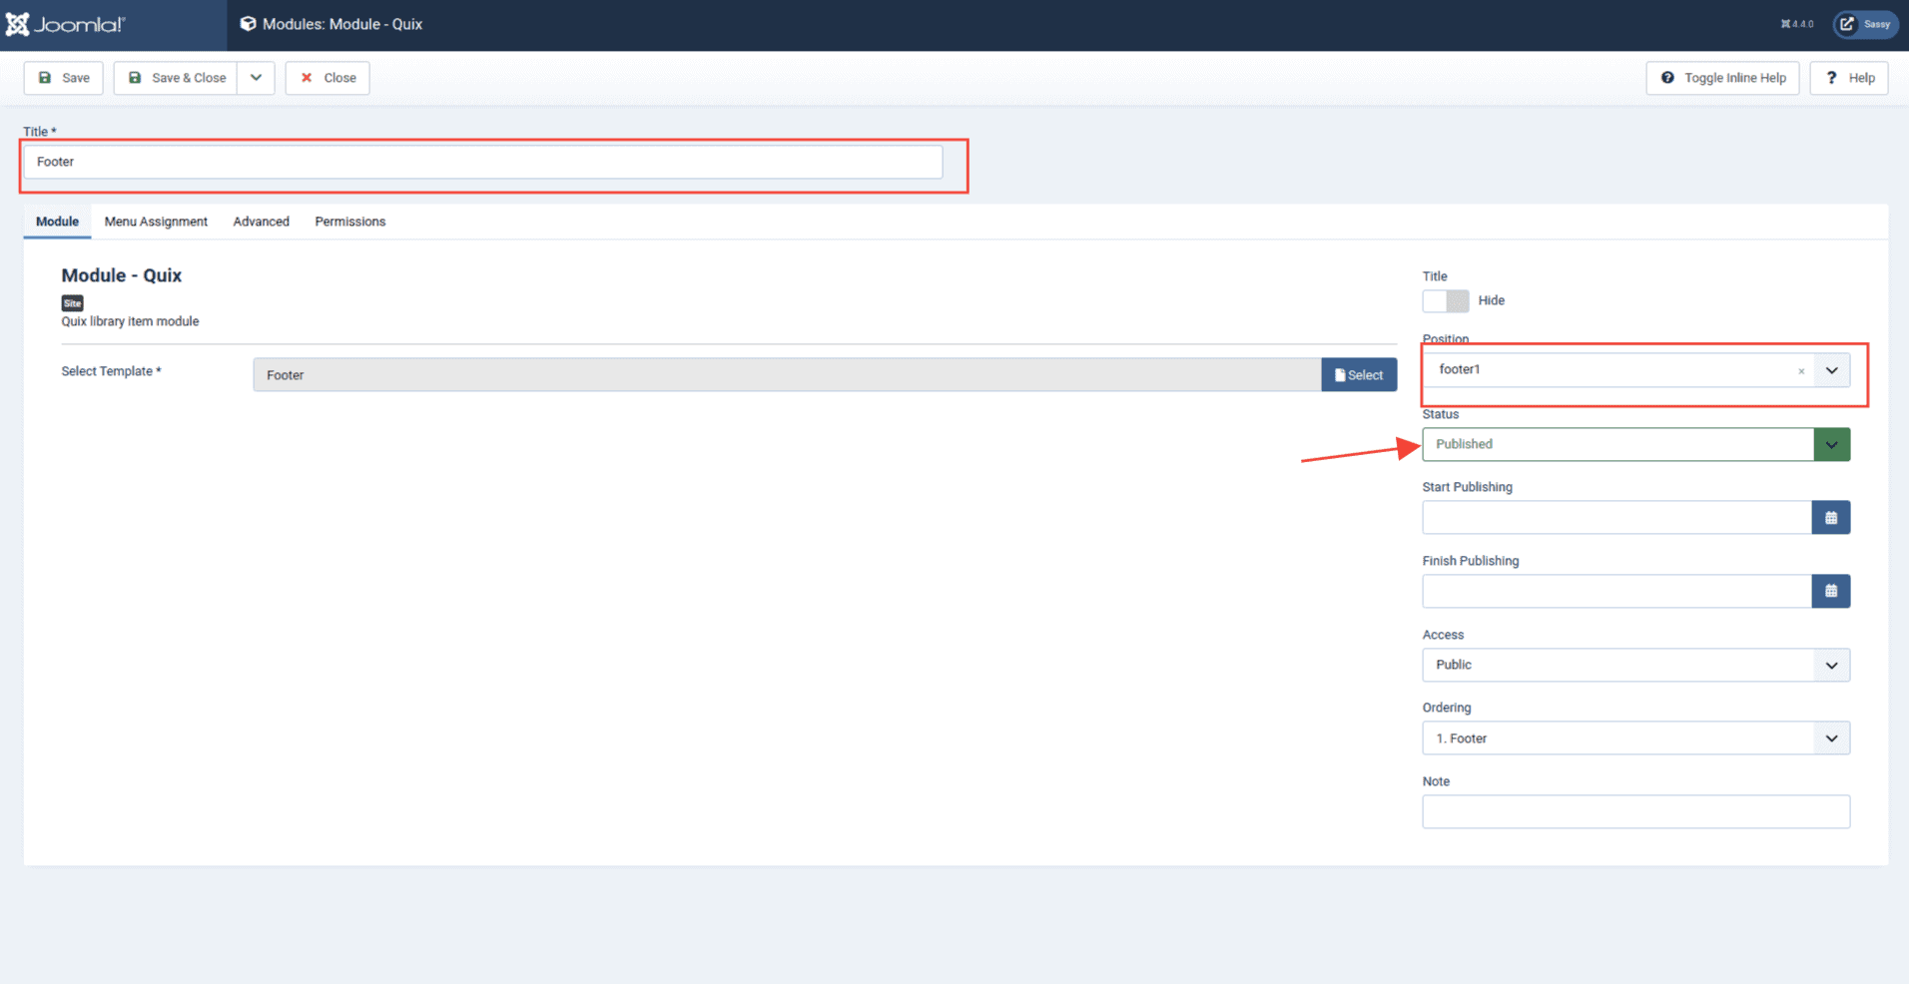This screenshot has height=984, width=1909.
Task: Switch to the Menu Assignment tab
Action: click(156, 222)
